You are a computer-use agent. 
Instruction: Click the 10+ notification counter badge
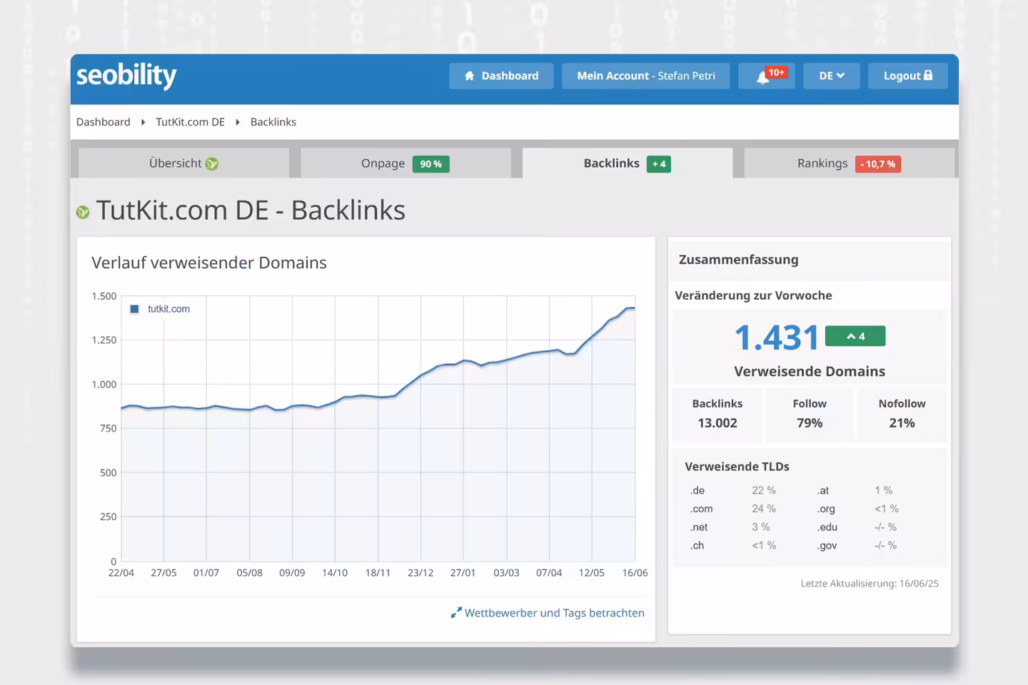click(776, 71)
